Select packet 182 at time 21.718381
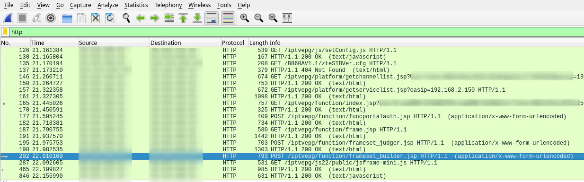The height and width of the screenshot is (182, 584). point(292,123)
